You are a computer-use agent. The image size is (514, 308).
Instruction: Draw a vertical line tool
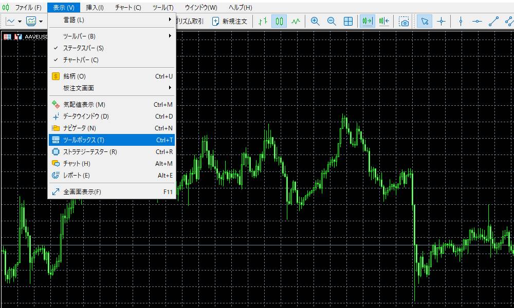click(x=461, y=22)
